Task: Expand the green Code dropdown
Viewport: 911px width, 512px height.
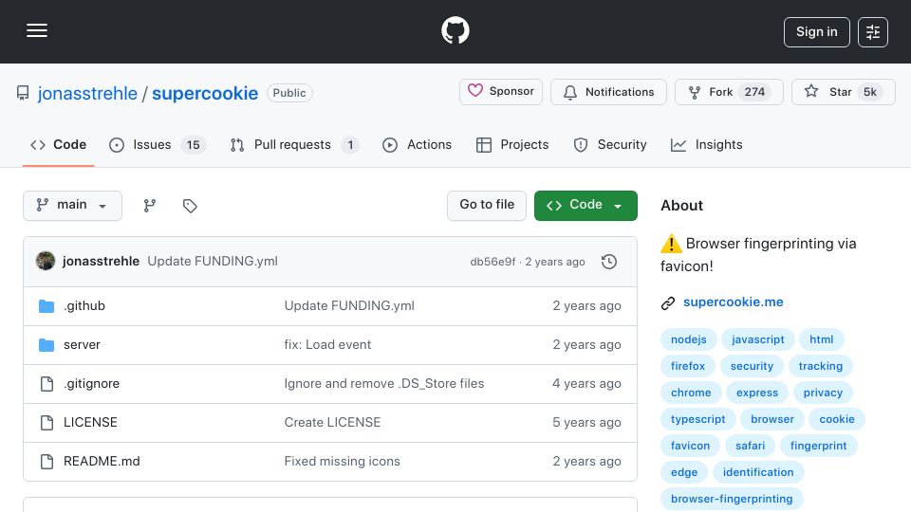Action: (586, 206)
